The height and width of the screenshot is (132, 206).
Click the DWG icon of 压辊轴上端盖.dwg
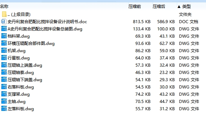(4, 65)
